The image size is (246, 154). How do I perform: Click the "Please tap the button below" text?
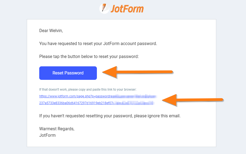pos(89,57)
